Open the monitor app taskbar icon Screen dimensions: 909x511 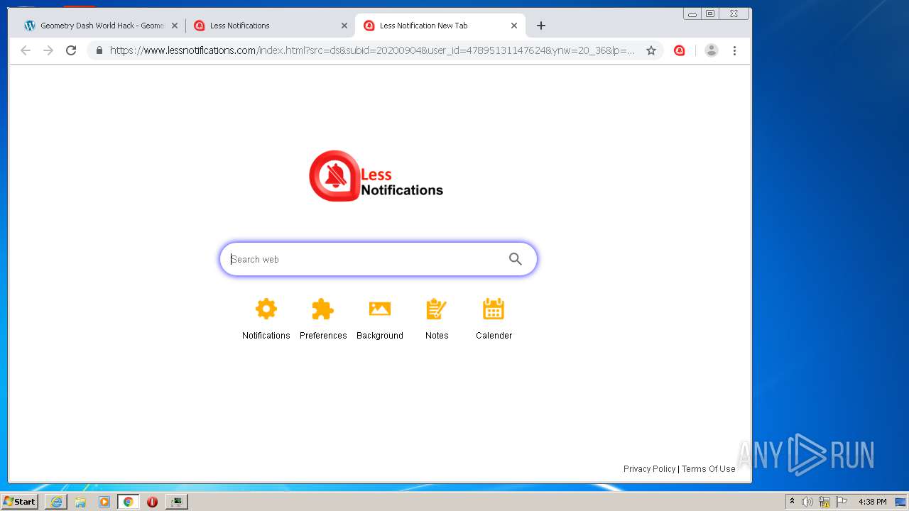[x=176, y=502]
